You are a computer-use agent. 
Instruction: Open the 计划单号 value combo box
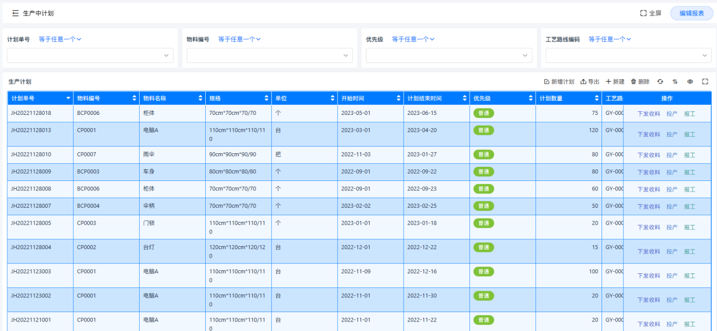[90, 56]
